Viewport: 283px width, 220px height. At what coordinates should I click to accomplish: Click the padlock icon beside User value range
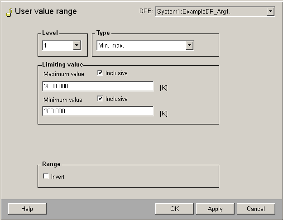[x=9, y=12]
